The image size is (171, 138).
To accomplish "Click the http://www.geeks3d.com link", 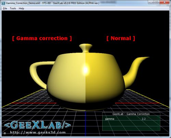I will [38, 133].
